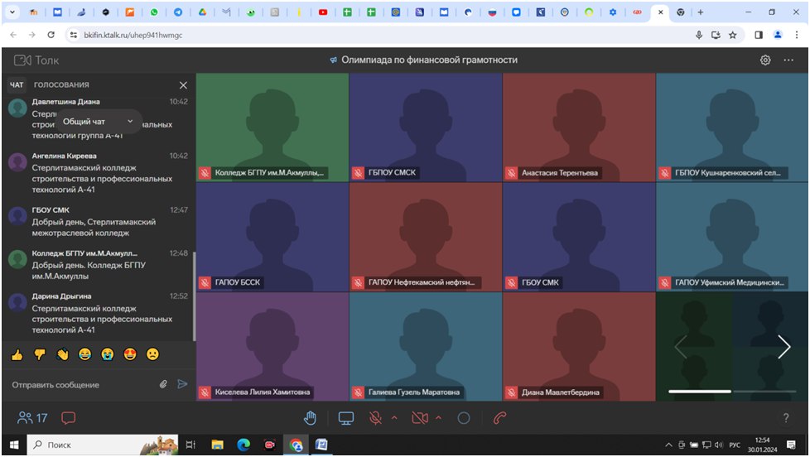Switch to the Голосования tab
The width and height of the screenshot is (810, 457).
[x=61, y=85]
